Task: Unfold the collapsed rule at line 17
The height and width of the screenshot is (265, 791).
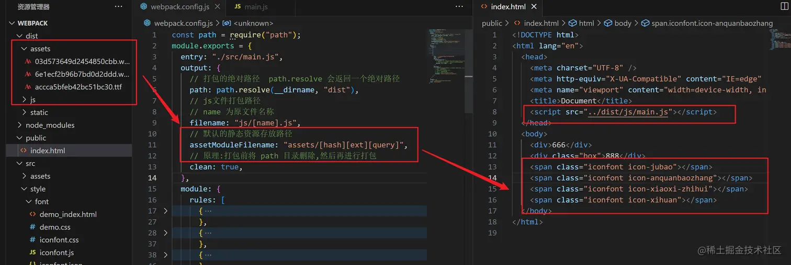Action: click(x=165, y=211)
